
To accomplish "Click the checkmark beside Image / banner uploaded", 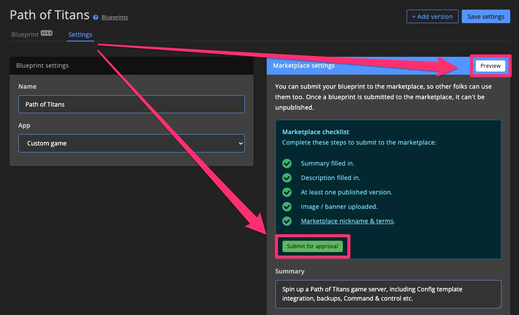I will tap(287, 206).
